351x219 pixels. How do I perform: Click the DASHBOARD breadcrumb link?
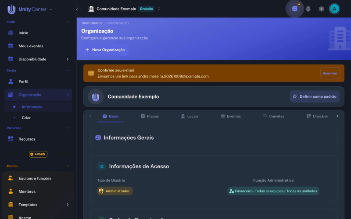[92, 23]
